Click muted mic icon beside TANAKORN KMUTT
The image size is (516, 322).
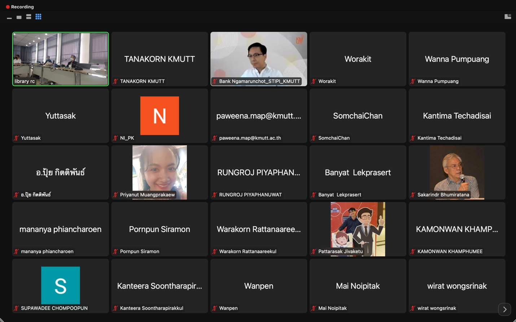click(115, 81)
